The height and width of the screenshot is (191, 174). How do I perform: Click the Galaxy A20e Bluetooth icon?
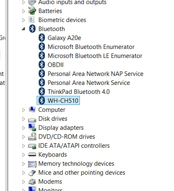coord(42,38)
